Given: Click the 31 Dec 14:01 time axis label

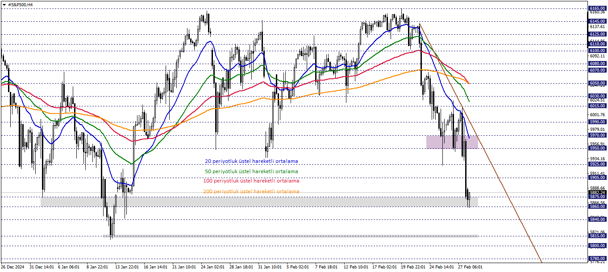Looking at the screenshot, I should click(x=42, y=267).
